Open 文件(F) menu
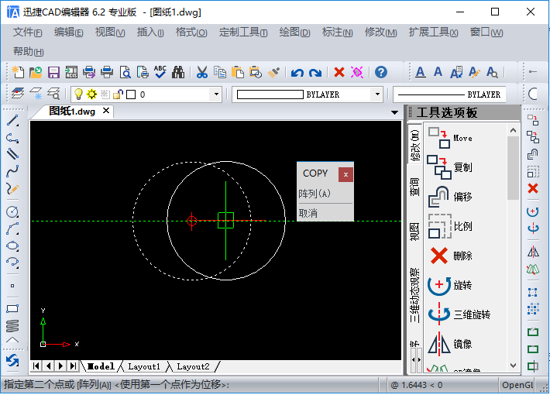550x395 pixels. 27,33
